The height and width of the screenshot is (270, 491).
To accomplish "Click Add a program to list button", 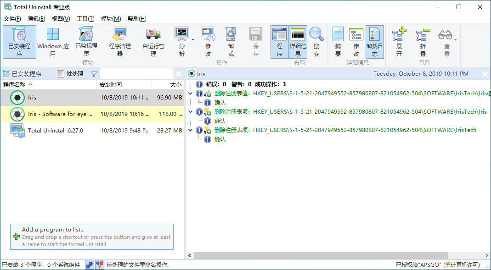I will click(92, 237).
